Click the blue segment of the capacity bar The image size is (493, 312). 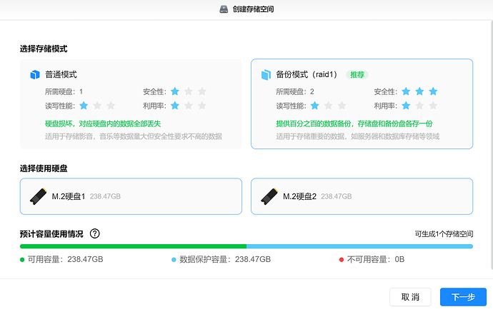click(x=359, y=246)
